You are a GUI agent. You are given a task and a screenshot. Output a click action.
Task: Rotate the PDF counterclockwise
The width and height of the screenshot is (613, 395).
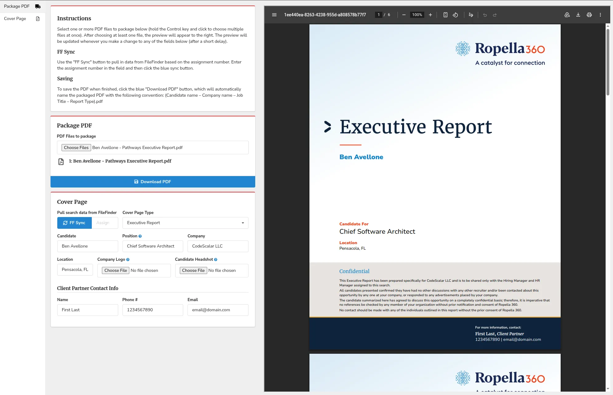tap(455, 15)
